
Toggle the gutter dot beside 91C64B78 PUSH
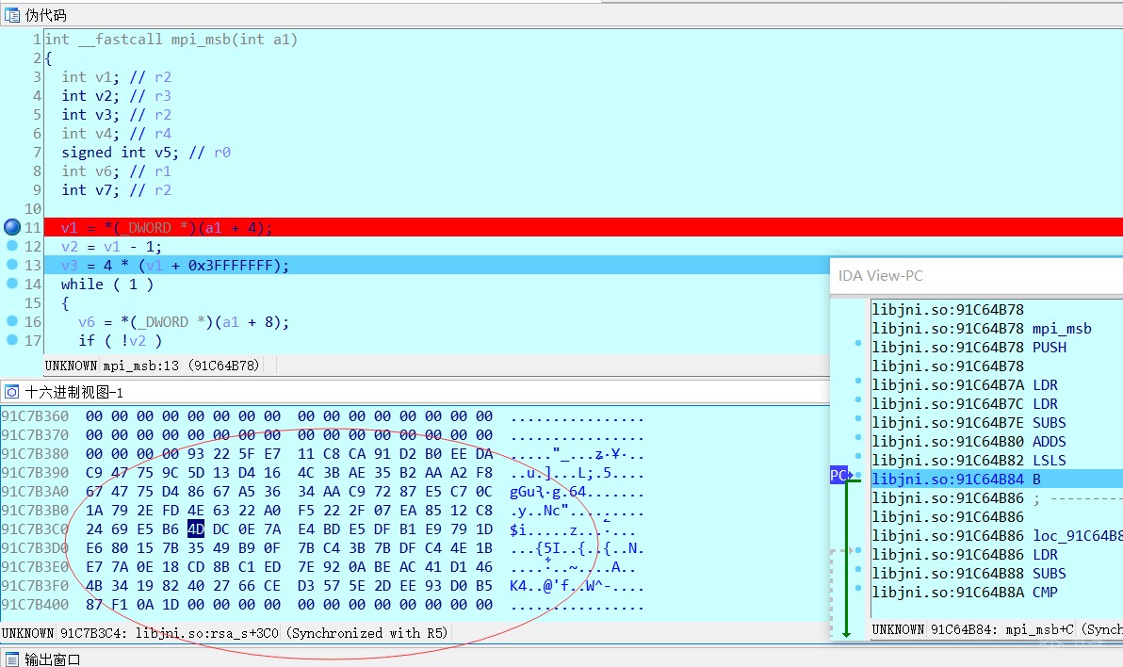(858, 344)
